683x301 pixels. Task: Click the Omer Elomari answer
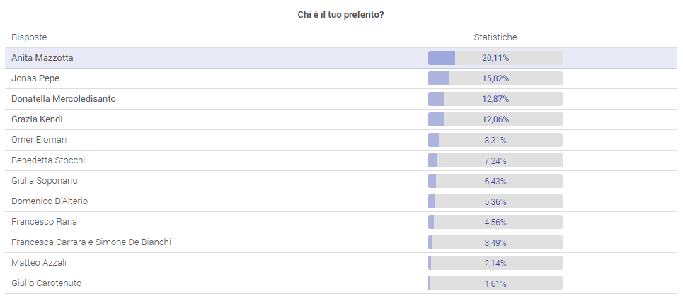39,140
